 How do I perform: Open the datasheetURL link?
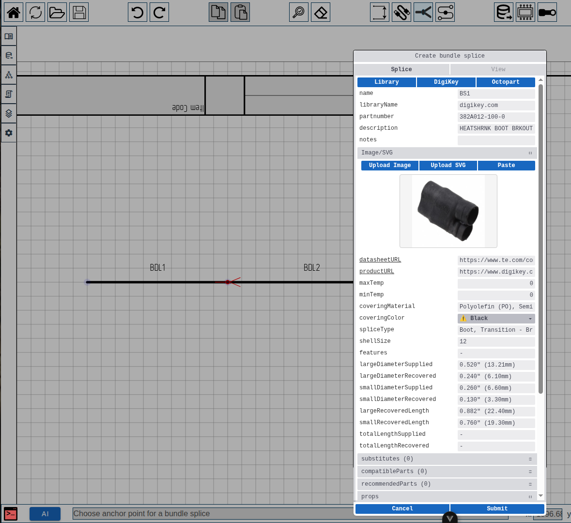380,260
